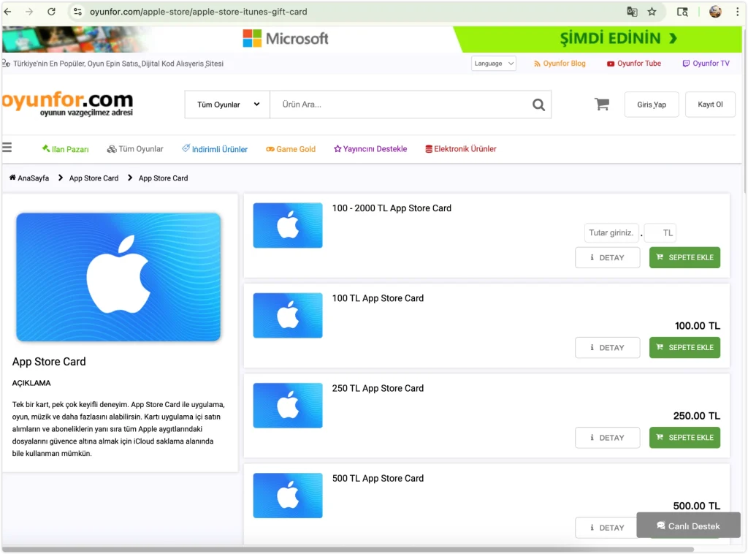Screen dimensions: 748x554
Task: Click 250 TL App Store Card thumbnail
Action: (x=288, y=406)
